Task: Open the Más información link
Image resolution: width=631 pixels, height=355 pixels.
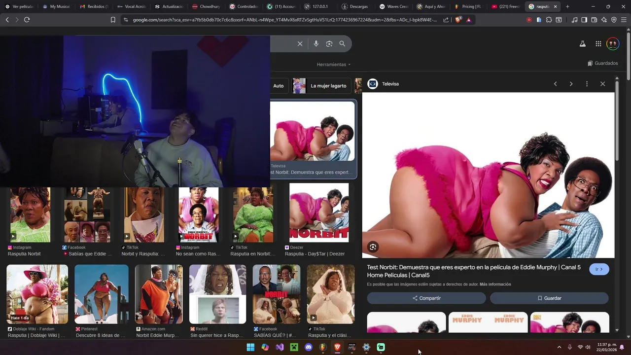Action: pyautogui.click(x=495, y=284)
